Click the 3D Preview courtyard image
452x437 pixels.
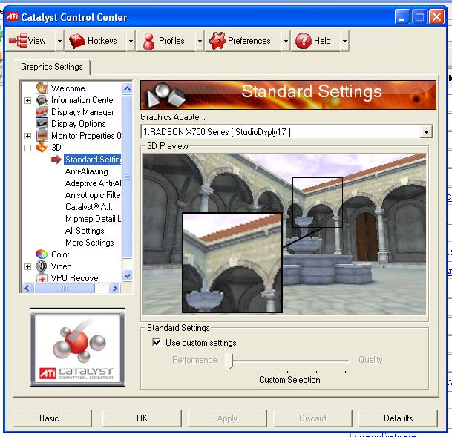click(x=284, y=234)
